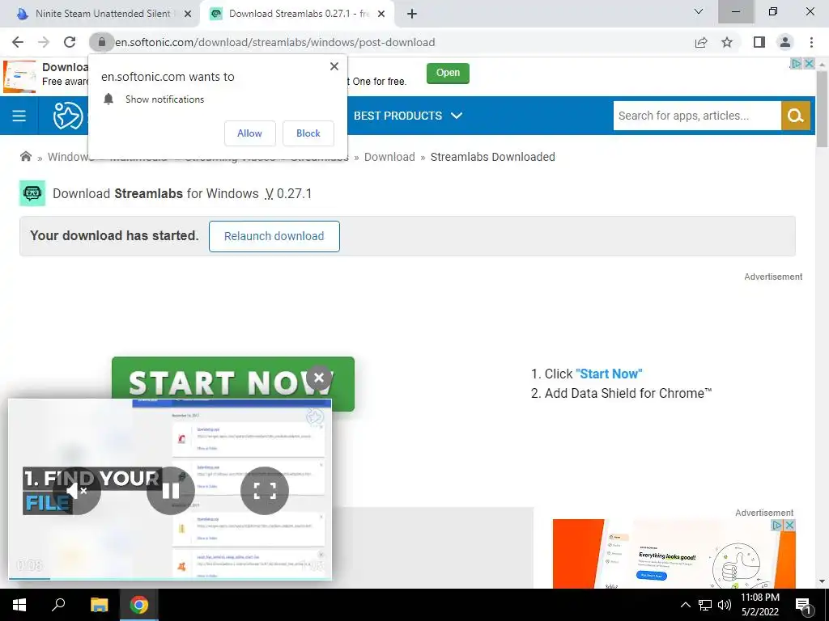Open taskbar clock and date
The image size is (829, 621).
coord(759,605)
